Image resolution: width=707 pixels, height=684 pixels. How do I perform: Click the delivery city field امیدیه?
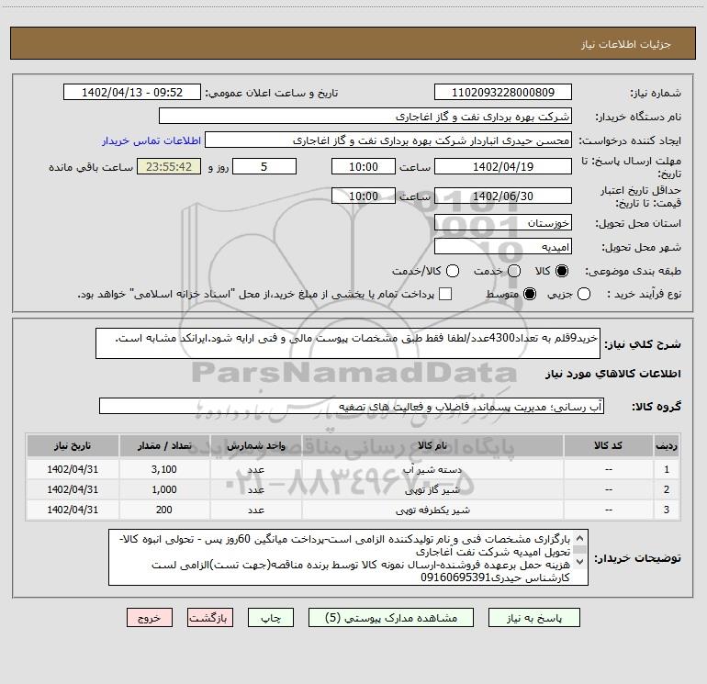click(503, 247)
